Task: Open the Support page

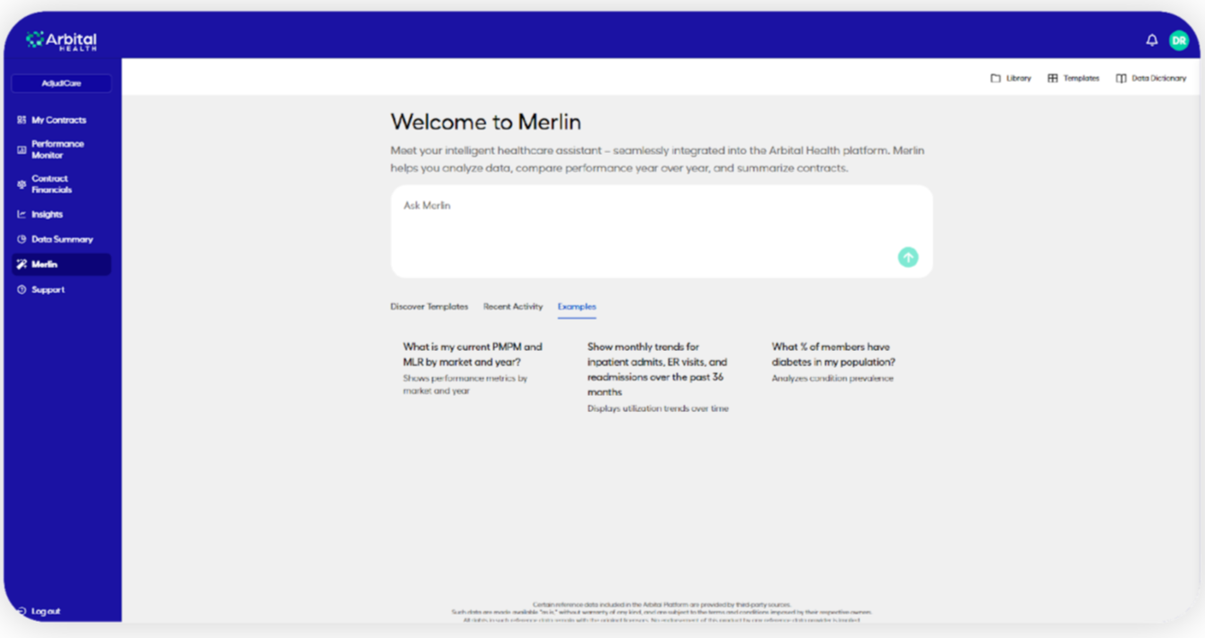Action: pos(48,290)
